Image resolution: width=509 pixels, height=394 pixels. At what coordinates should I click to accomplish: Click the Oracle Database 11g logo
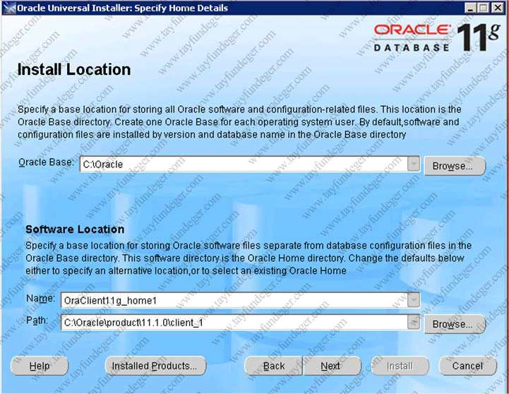(436, 37)
